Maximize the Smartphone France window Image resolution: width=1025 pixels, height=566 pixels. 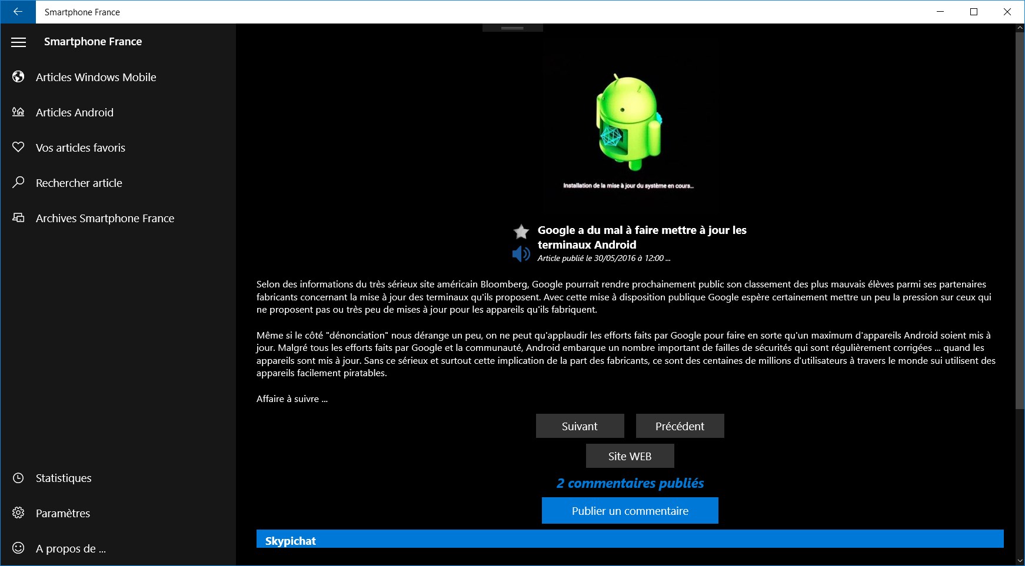tap(974, 12)
